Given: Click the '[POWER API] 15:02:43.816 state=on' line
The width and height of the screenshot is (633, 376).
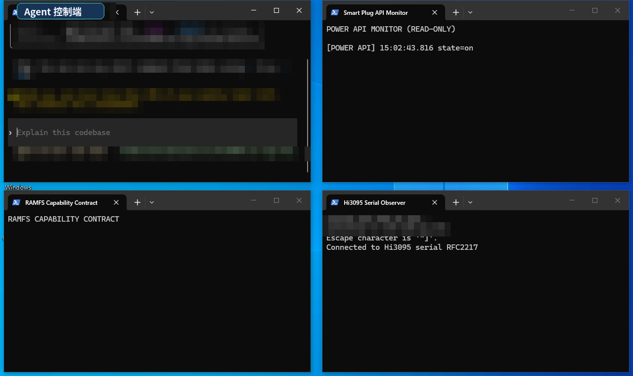Looking at the screenshot, I should tap(400, 48).
